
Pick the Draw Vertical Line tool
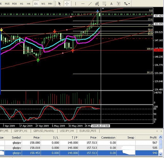click(76, 4)
